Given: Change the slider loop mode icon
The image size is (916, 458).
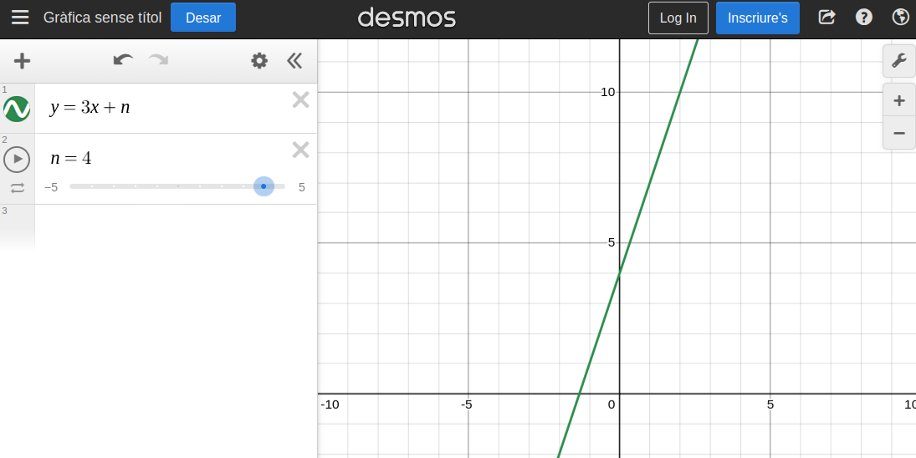Looking at the screenshot, I should tap(18, 188).
